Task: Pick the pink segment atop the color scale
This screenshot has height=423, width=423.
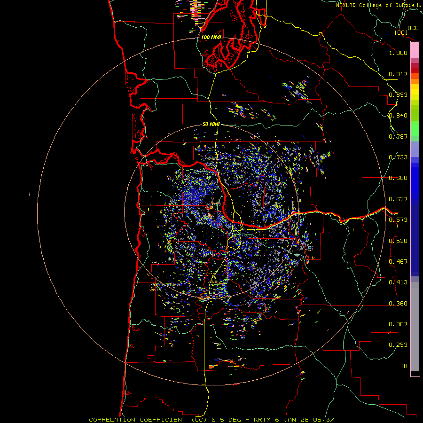Action: click(x=415, y=50)
